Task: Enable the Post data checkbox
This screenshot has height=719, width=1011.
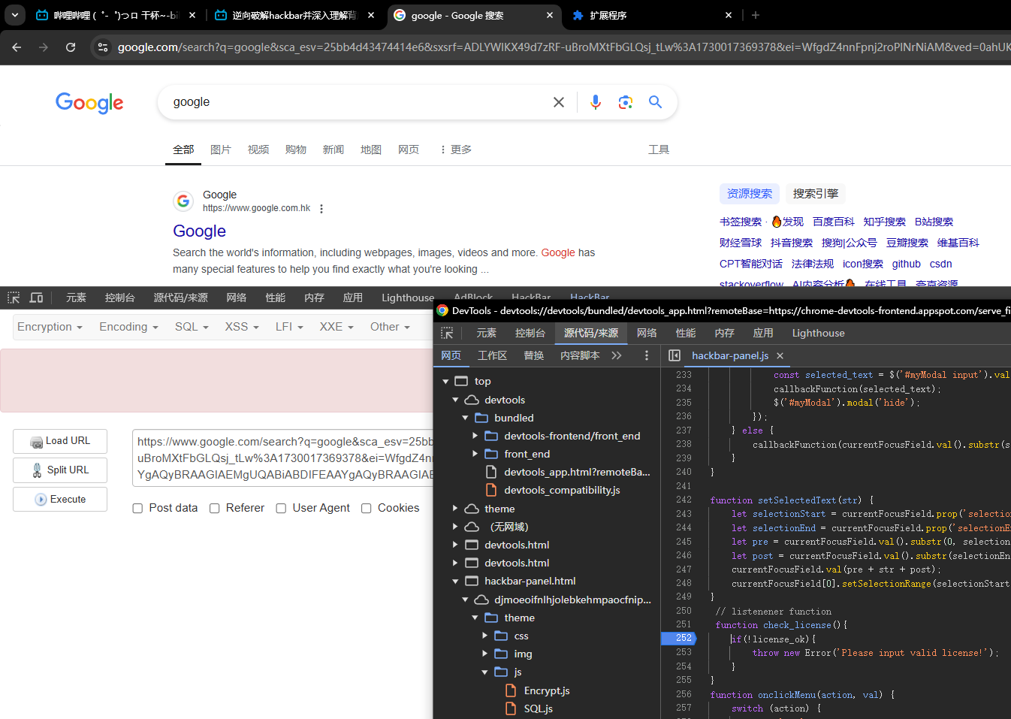Action: [x=137, y=509]
